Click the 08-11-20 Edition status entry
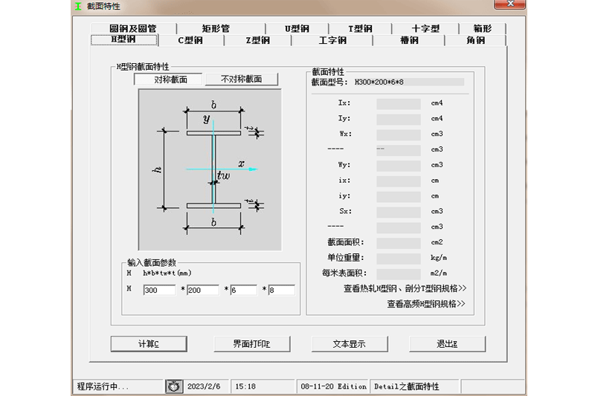This screenshot has height=396, width=595. (x=333, y=386)
